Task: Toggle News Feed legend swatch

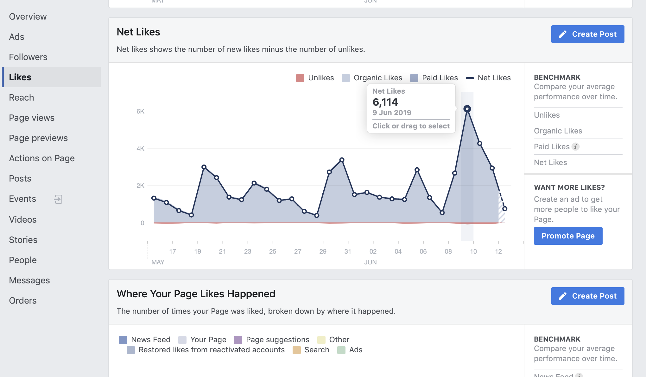Action: pyautogui.click(x=123, y=340)
